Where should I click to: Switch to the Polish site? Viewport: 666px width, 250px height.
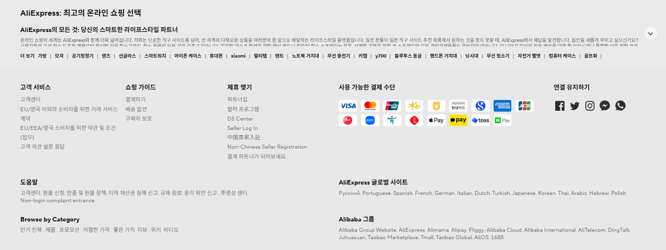tap(619, 193)
